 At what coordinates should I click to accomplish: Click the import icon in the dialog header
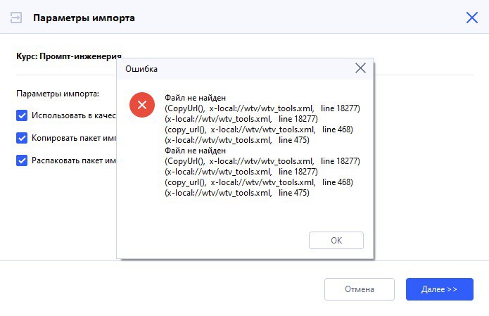(16, 18)
